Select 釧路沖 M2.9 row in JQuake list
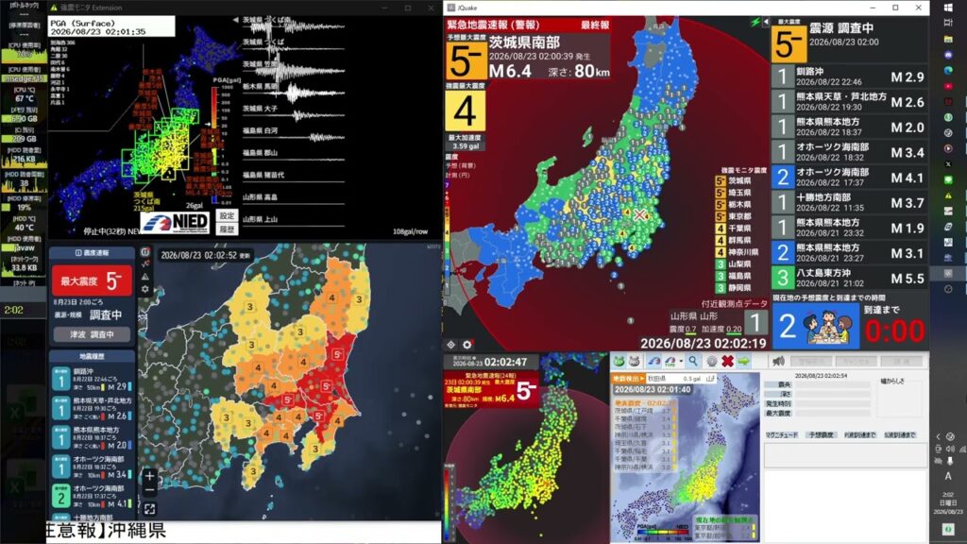Viewport: 967px width, 544px height. tap(849, 76)
